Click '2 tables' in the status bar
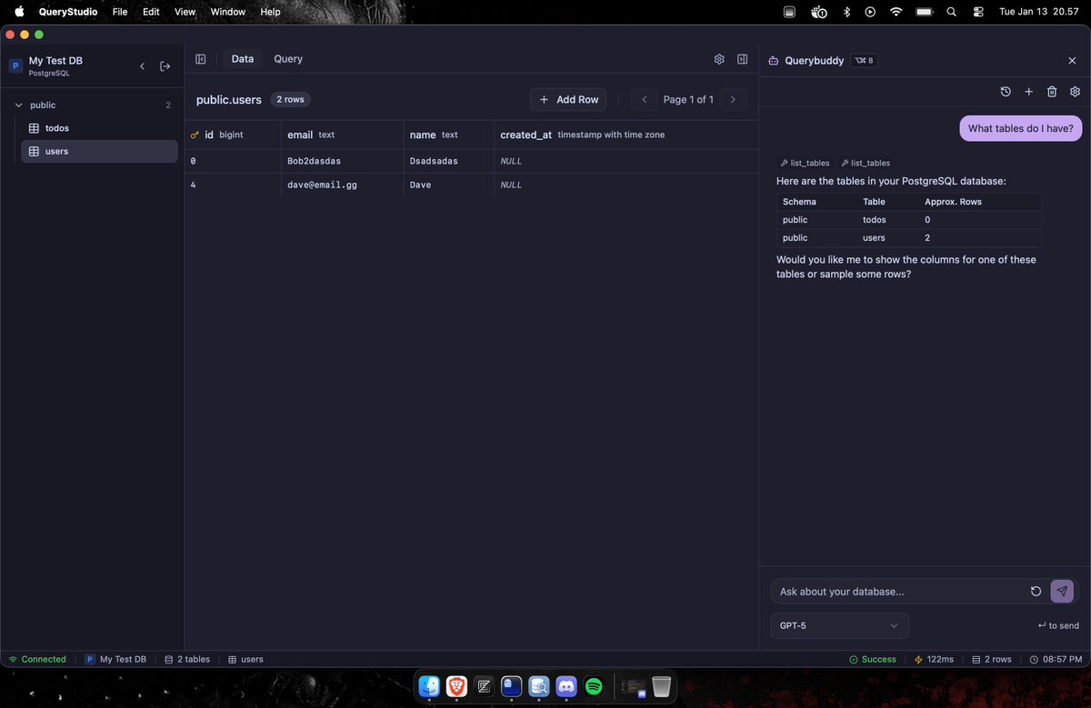The image size is (1091, 708). 187,659
